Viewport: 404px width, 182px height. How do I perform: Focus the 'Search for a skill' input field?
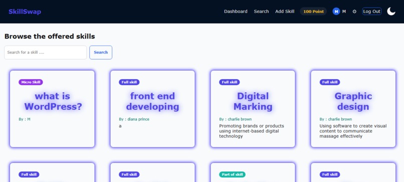point(45,52)
